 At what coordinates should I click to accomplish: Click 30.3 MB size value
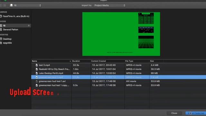[155, 69]
